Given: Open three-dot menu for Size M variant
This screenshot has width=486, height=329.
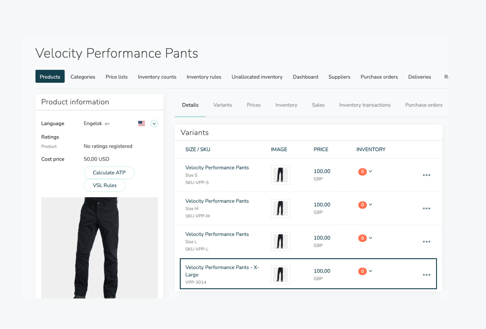Looking at the screenshot, I should click(426, 208).
